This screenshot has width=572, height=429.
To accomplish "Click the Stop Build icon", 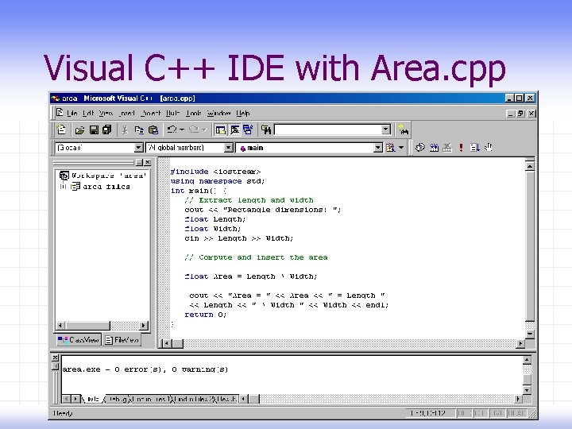I will 447,148.
